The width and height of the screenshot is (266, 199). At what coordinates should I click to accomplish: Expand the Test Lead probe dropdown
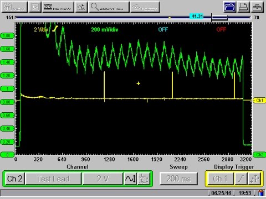(x=53, y=179)
